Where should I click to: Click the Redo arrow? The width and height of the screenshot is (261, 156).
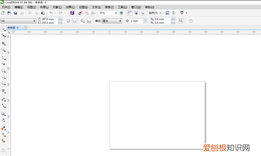[60, 13]
